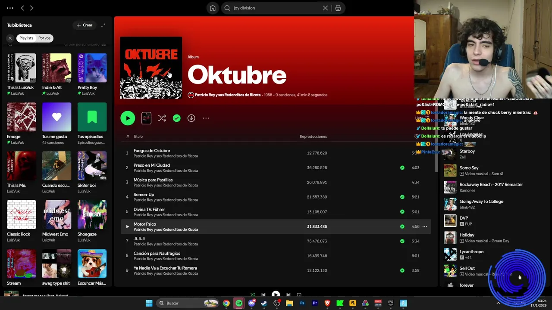This screenshot has height=310, width=552.
Task: Select the Por vos filter chip
Action: [44, 38]
